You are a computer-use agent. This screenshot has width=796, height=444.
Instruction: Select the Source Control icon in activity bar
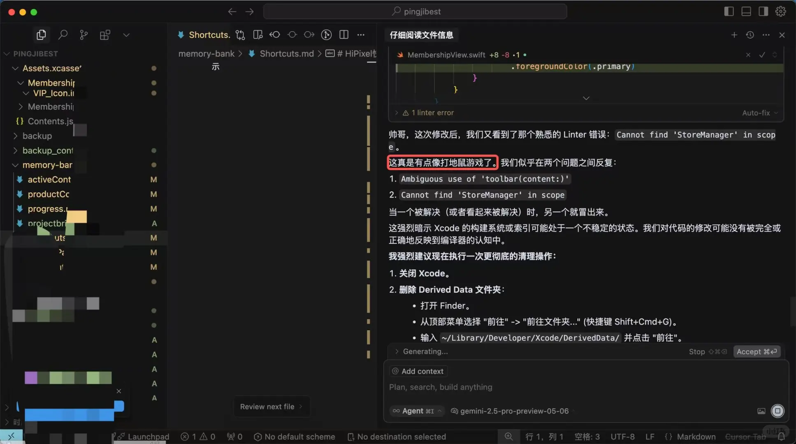pos(84,35)
